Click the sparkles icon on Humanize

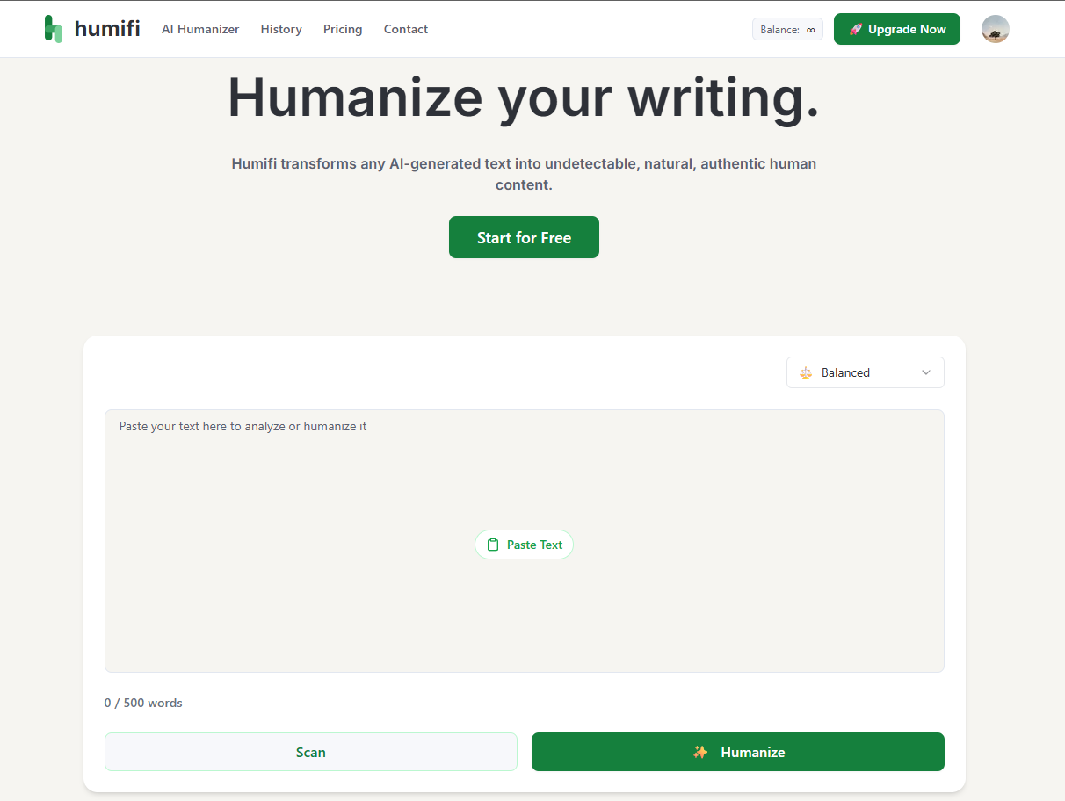coord(700,752)
